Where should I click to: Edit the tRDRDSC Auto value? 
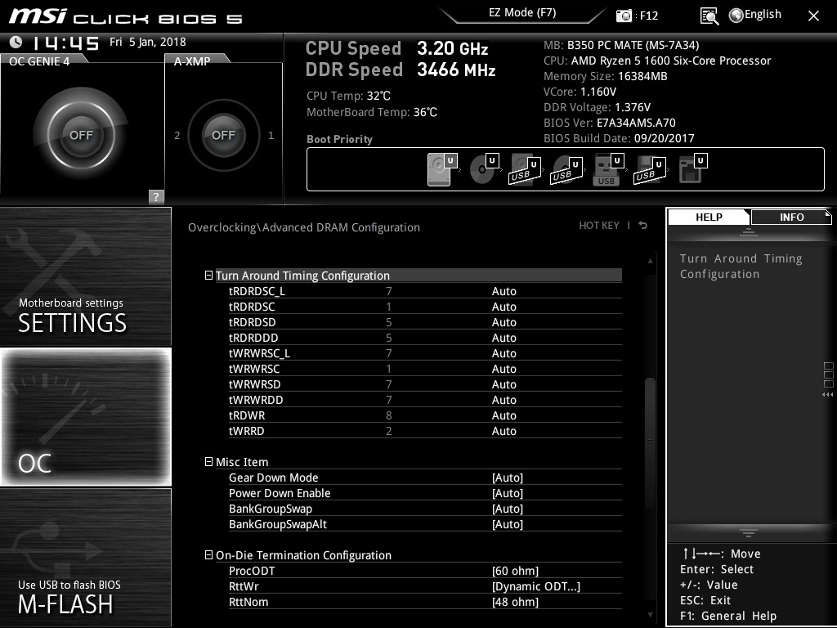[504, 307]
